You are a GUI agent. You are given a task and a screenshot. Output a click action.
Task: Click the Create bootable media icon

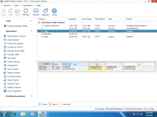tap(5, 26)
